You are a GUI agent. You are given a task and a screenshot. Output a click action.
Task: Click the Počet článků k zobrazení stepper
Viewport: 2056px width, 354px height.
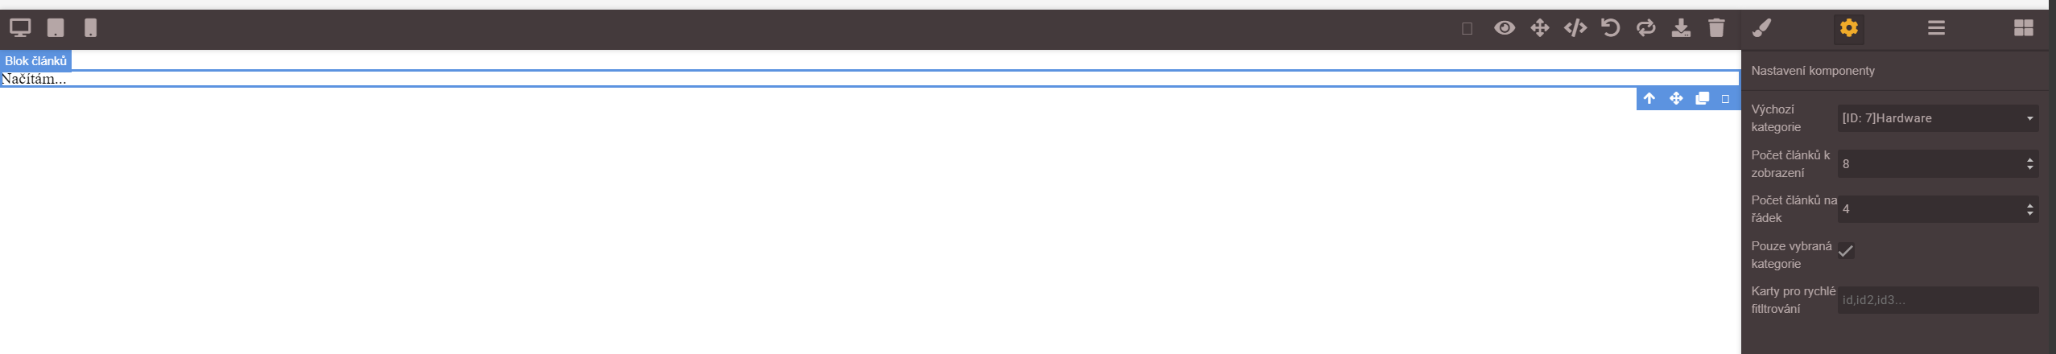point(1938,164)
